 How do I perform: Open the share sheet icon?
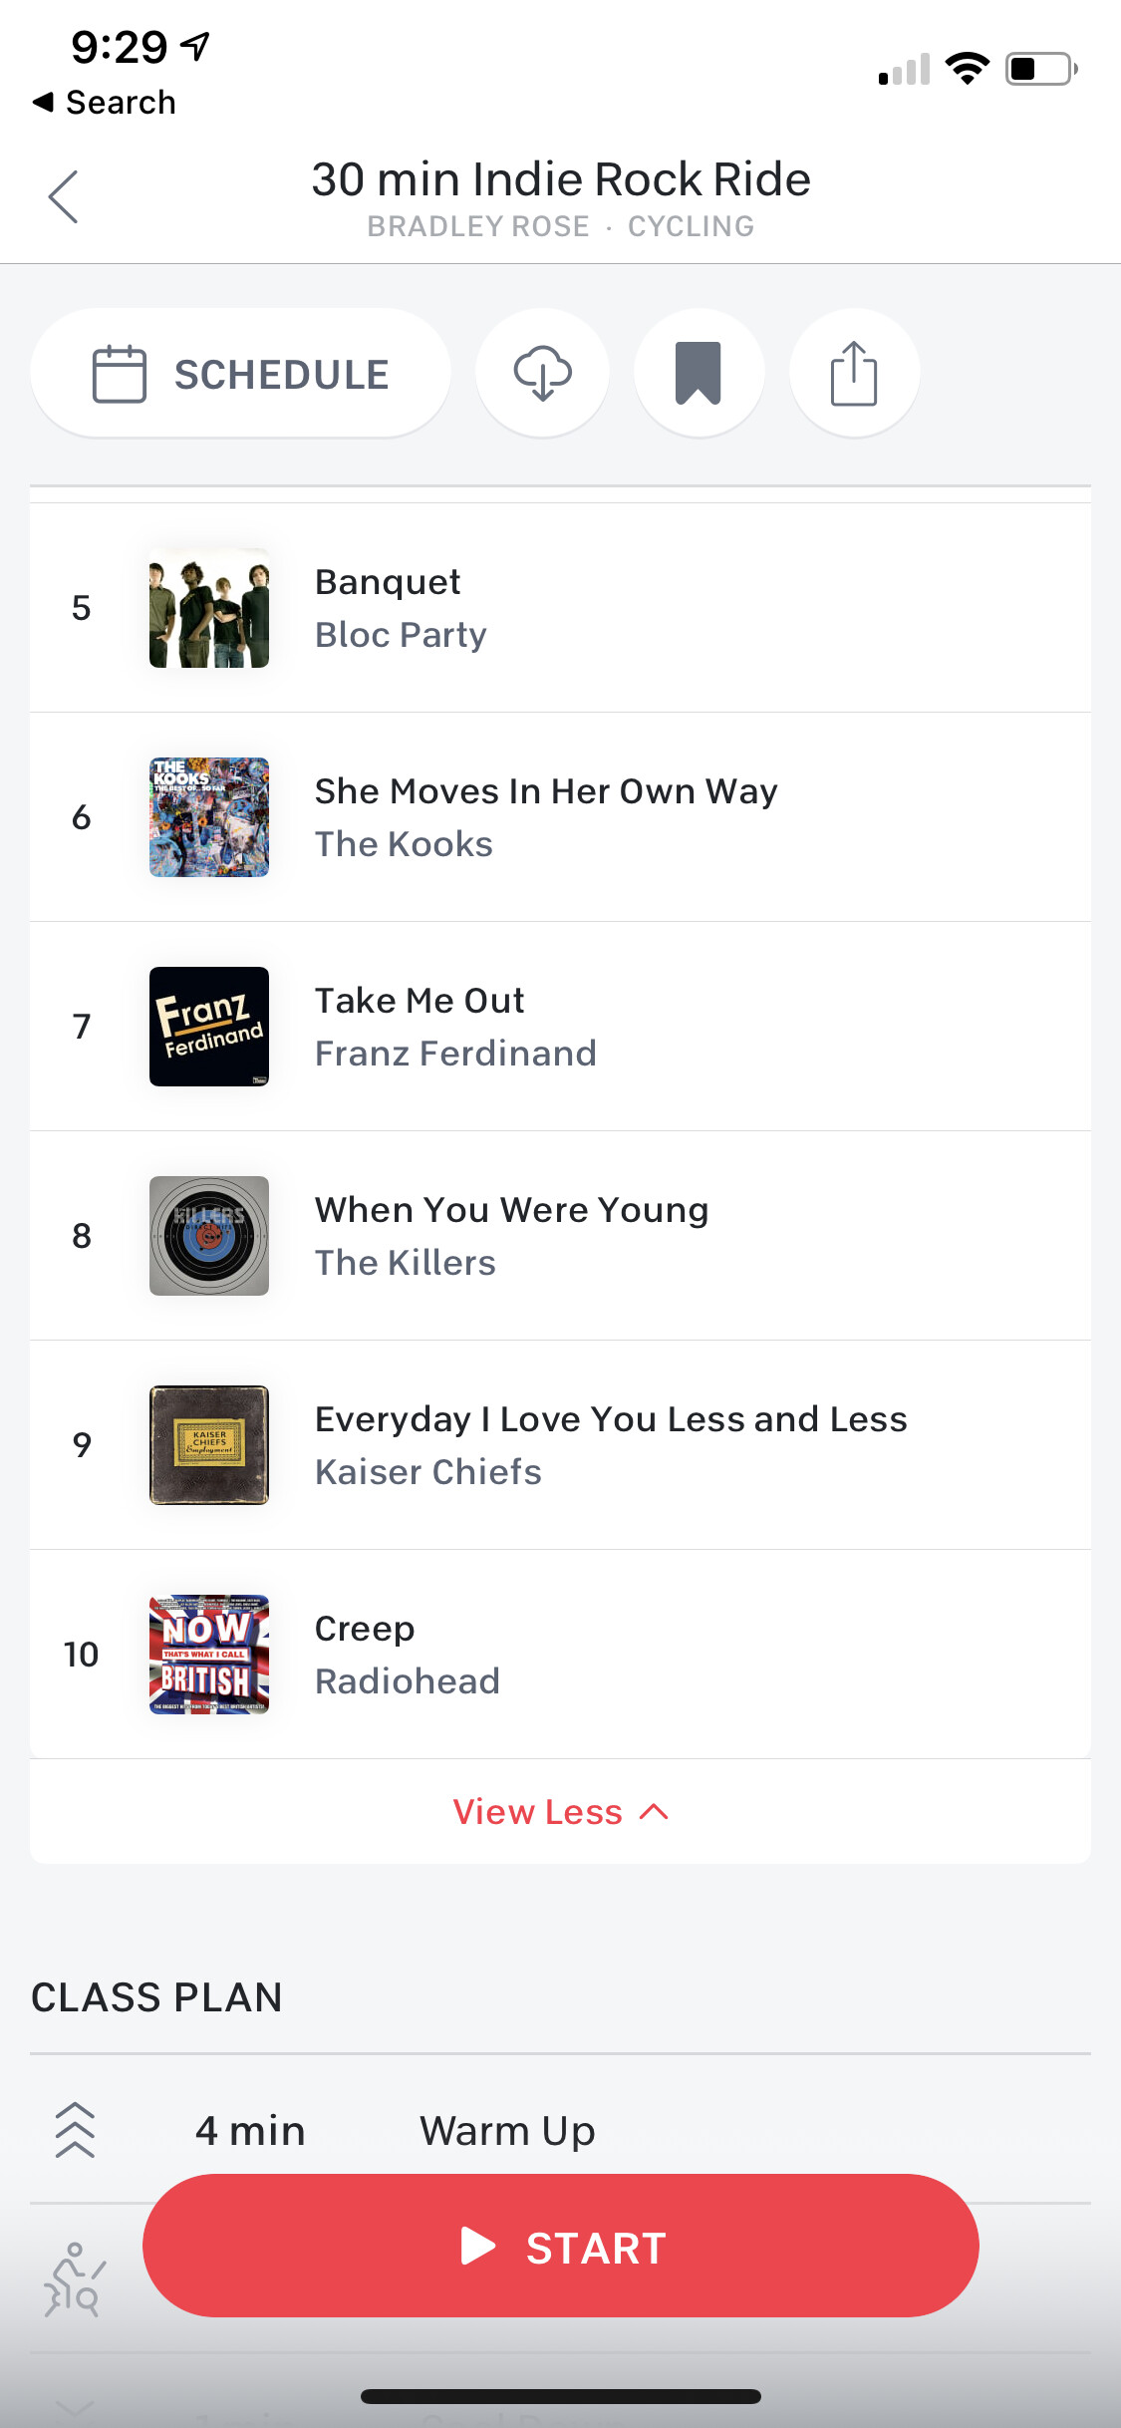point(854,373)
